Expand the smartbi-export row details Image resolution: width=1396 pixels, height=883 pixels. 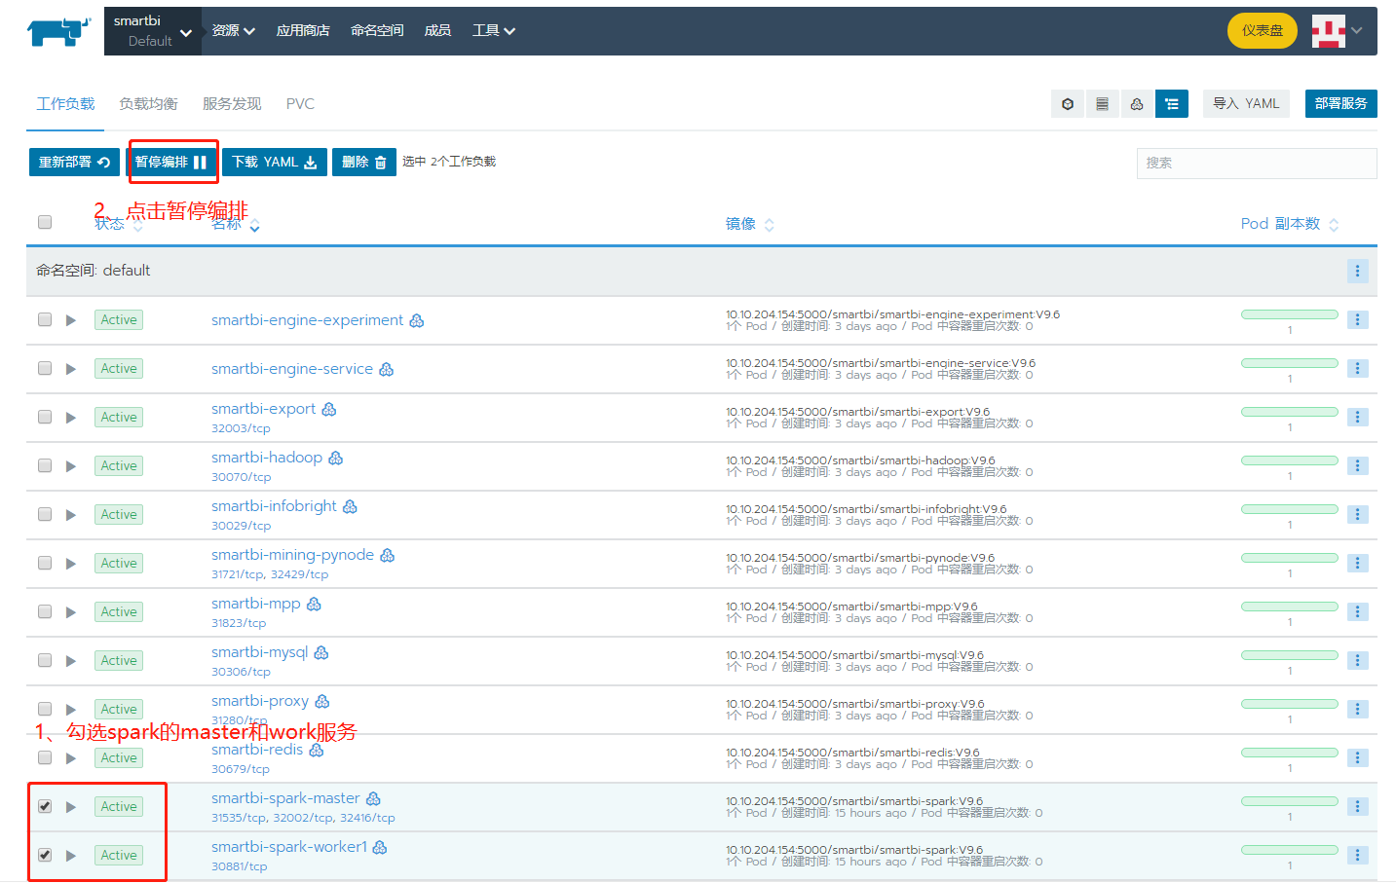pyautogui.click(x=71, y=418)
